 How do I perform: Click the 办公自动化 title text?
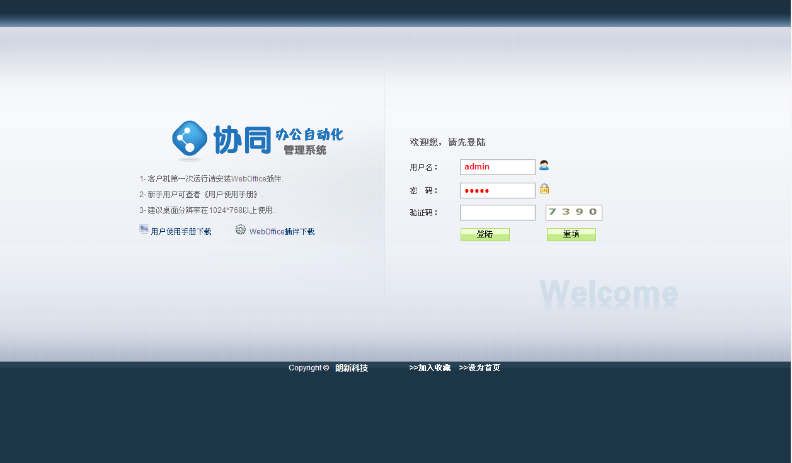click(309, 134)
